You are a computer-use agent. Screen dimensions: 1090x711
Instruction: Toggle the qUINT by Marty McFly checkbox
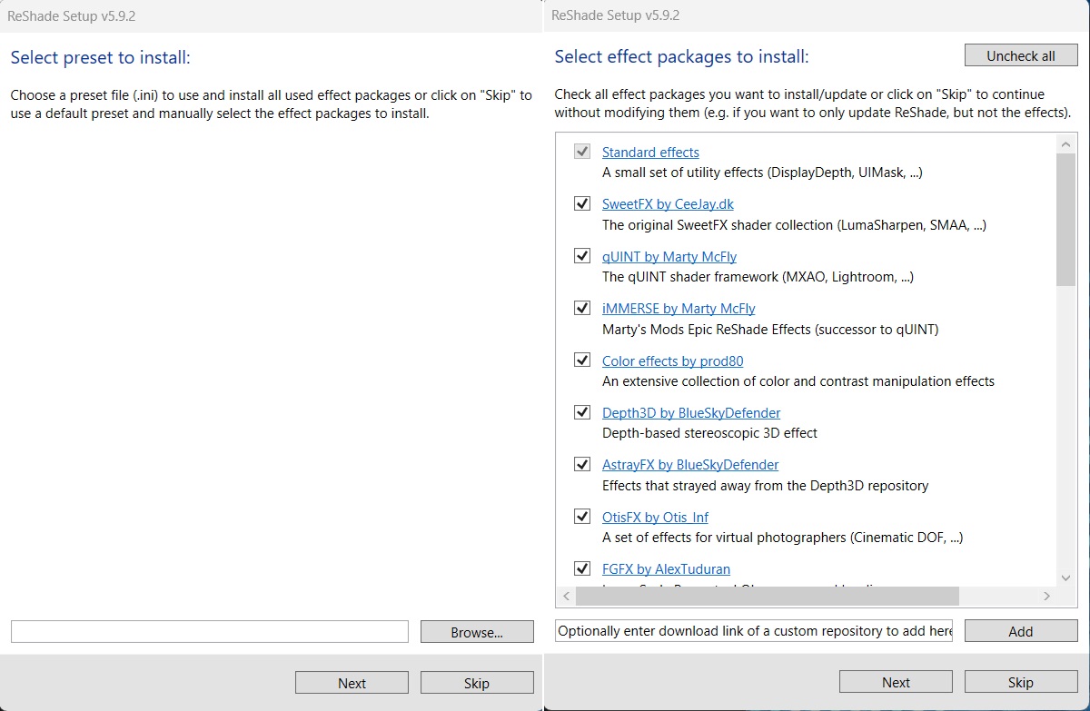[582, 256]
